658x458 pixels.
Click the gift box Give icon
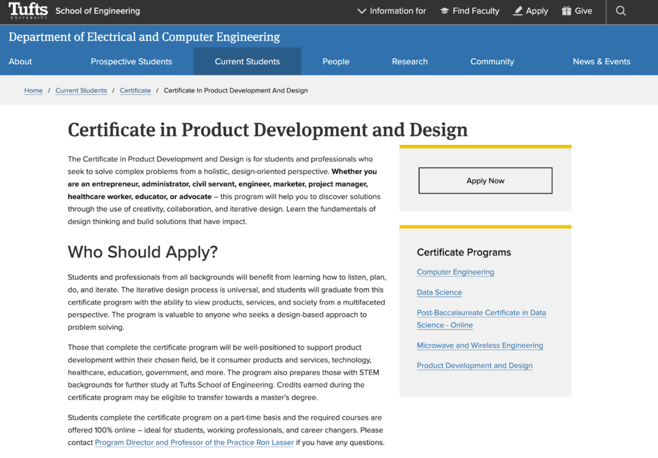coord(567,11)
